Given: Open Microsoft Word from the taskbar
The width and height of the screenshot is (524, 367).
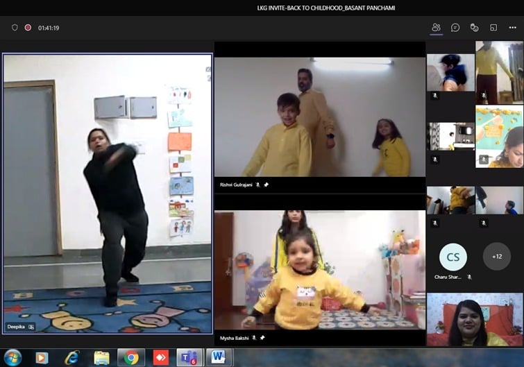Looking at the screenshot, I should tap(219, 357).
